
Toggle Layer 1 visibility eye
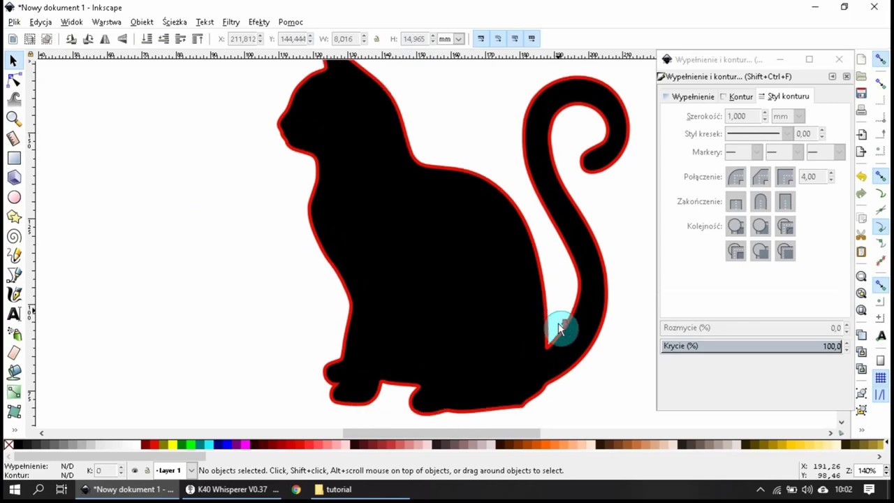click(x=135, y=471)
